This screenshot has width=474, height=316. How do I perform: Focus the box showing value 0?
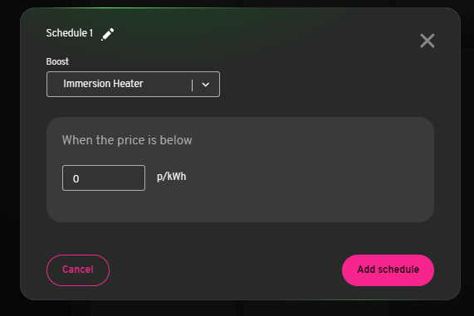pyautogui.click(x=104, y=178)
